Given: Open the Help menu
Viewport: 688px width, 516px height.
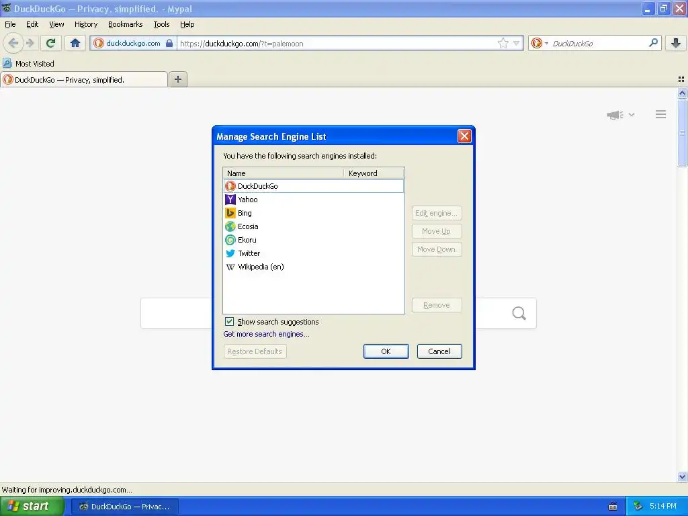Looking at the screenshot, I should coord(187,25).
